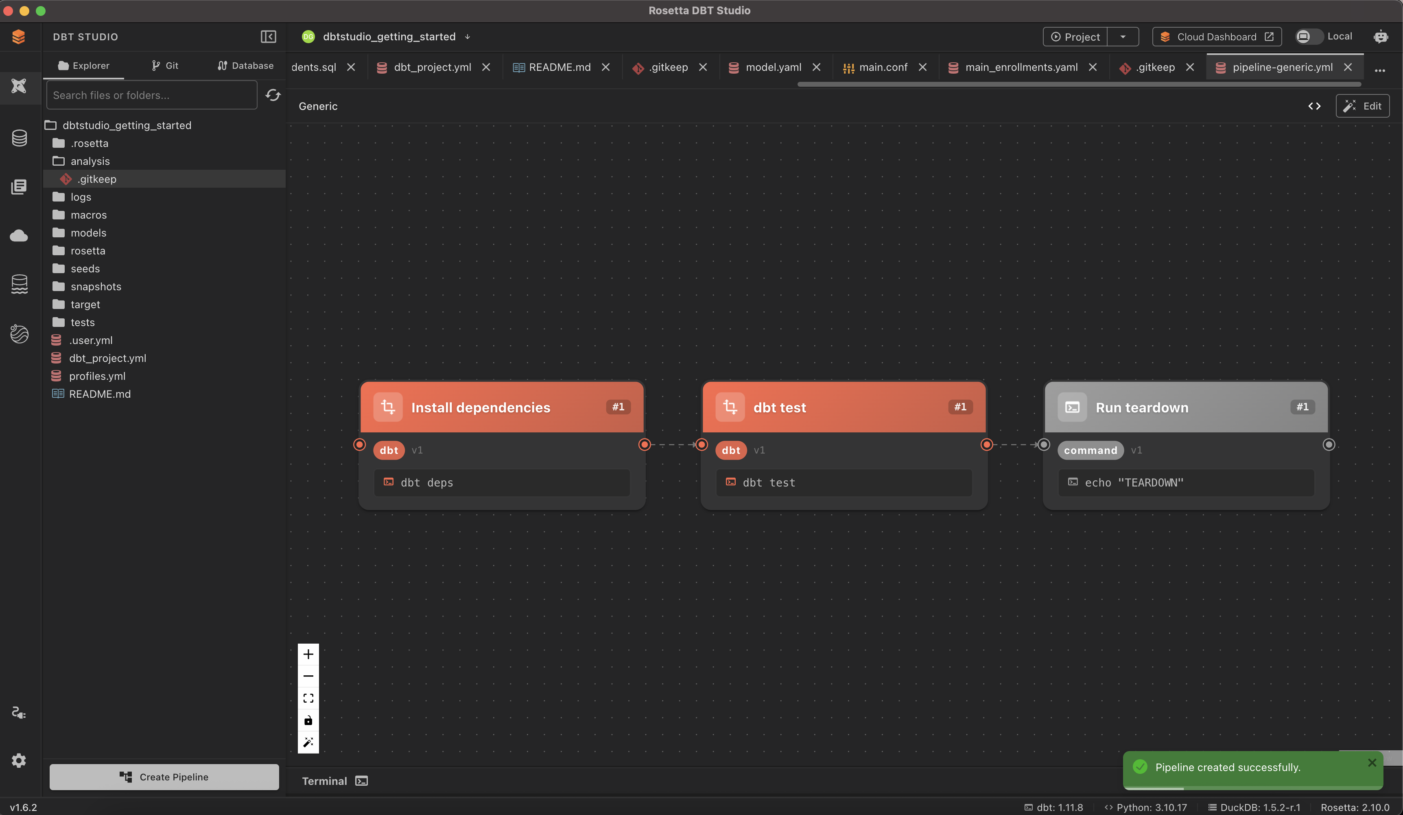
Task: Open the Rosetta logo home icon
Action: pos(18,37)
